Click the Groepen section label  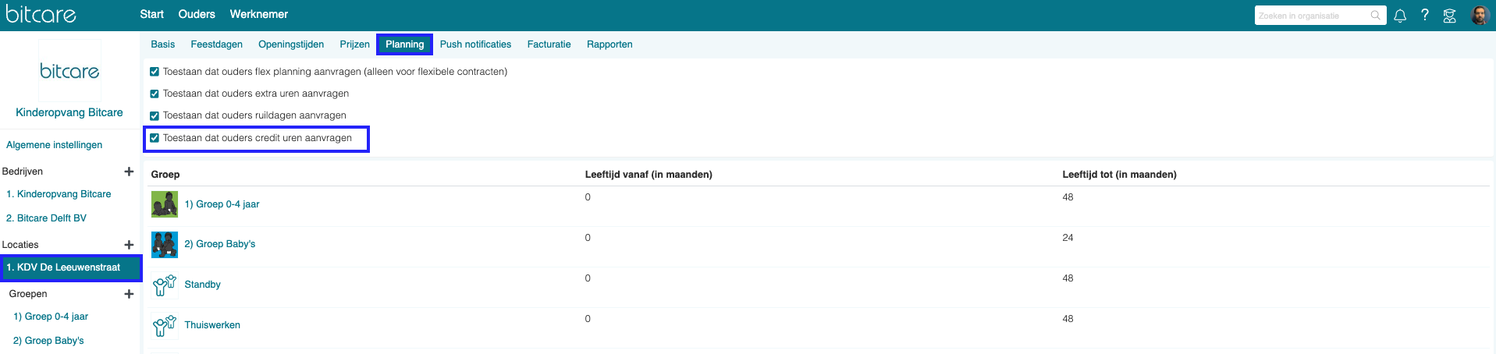coord(28,294)
